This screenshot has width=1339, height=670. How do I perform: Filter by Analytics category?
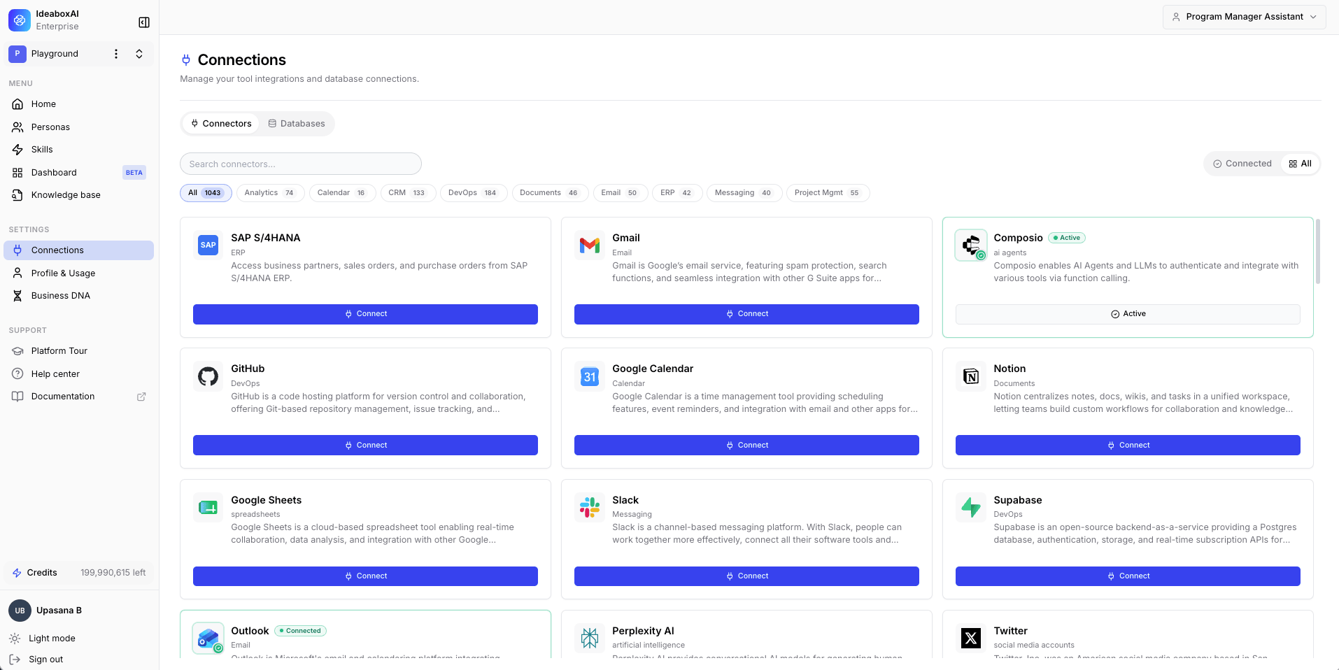(x=270, y=193)
